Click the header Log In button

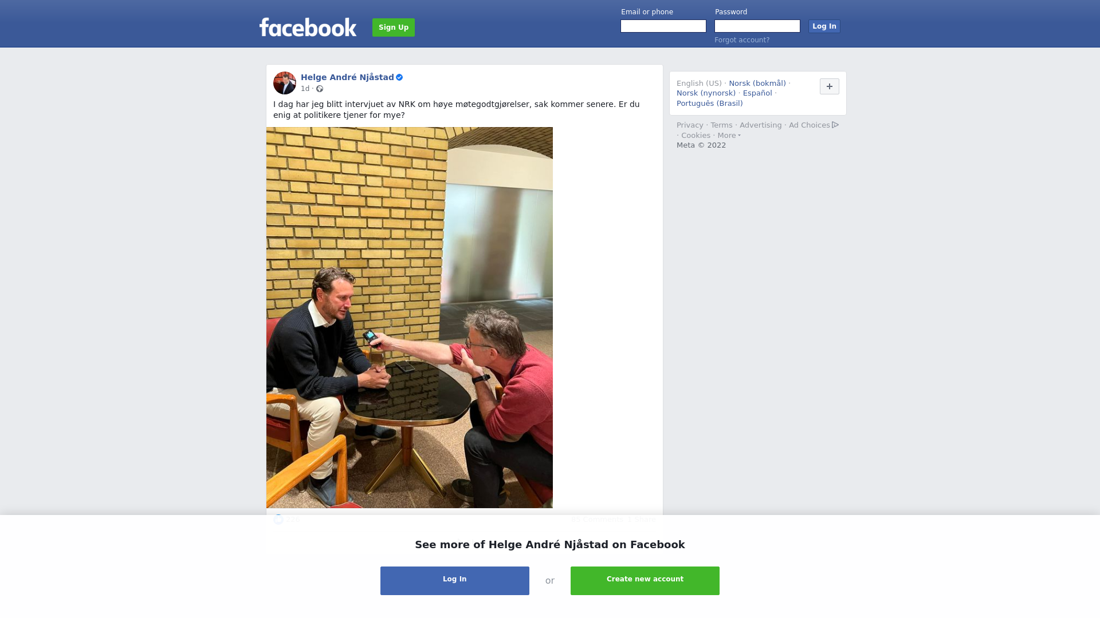coord(824,26)
